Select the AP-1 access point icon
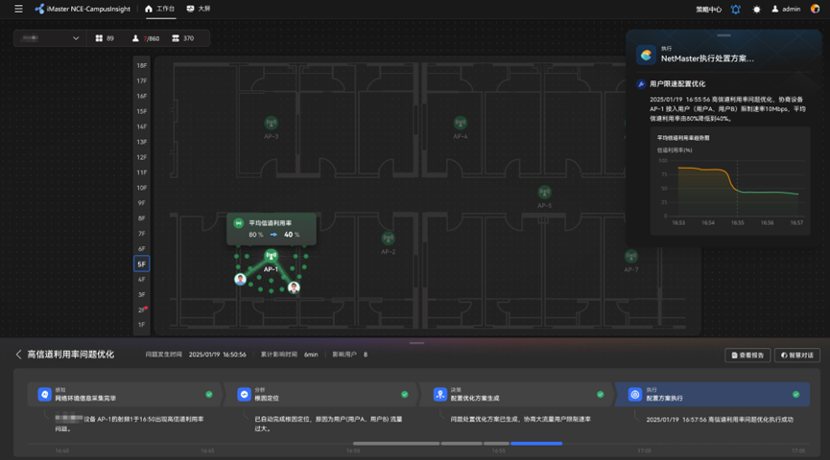 271,256
